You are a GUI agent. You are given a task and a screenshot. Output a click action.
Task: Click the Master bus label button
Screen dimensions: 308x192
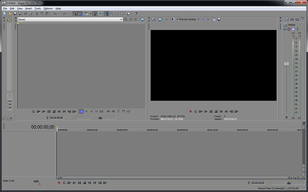coord(292,25)
